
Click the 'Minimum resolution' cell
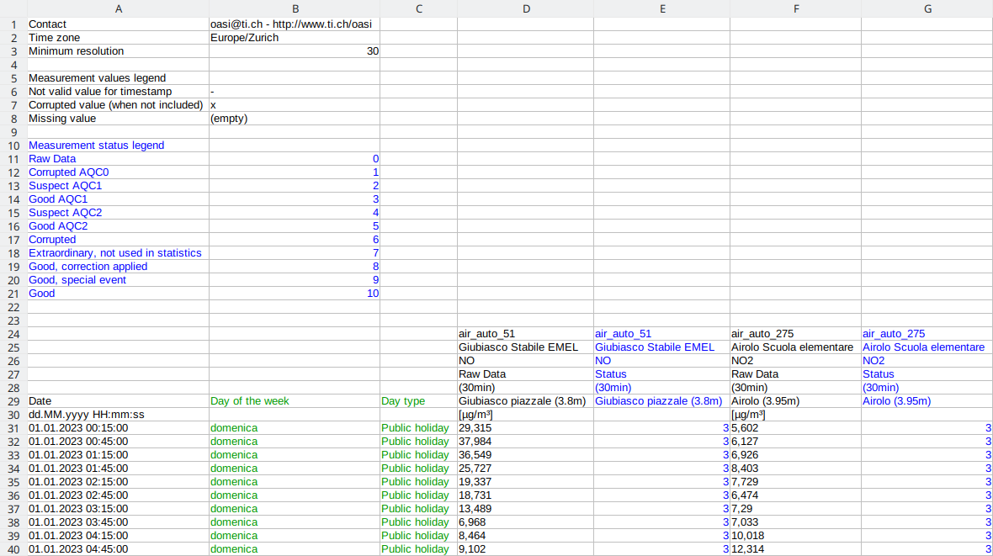(x=118, y=50)
